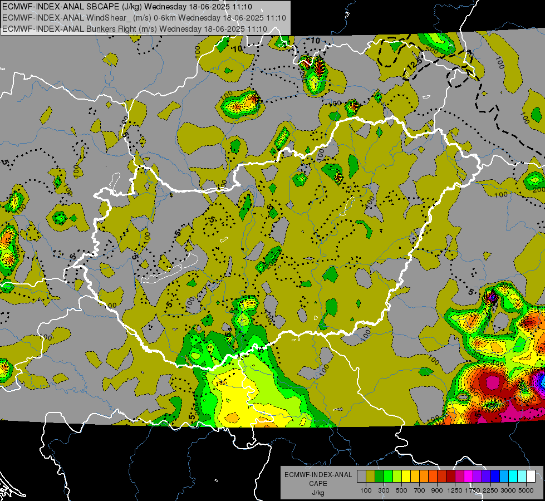Pick the gray legend color swatch
This screenshot has height=501, width=545.
[361, 477]
